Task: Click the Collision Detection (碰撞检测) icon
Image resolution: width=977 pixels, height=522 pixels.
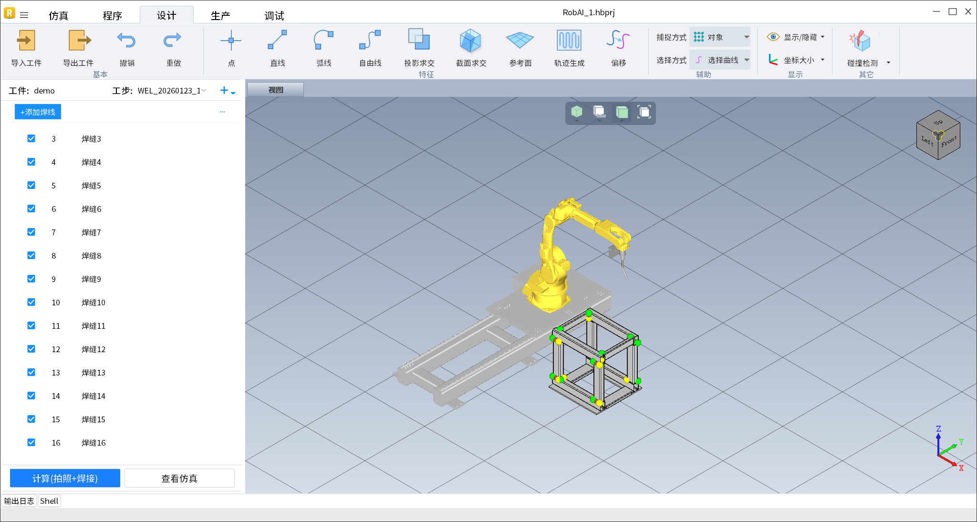Action: 860,41
